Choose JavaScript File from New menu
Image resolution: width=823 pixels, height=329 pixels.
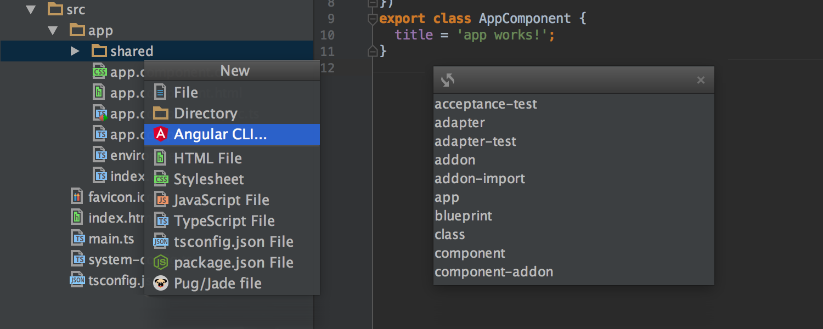coord(232,200)
